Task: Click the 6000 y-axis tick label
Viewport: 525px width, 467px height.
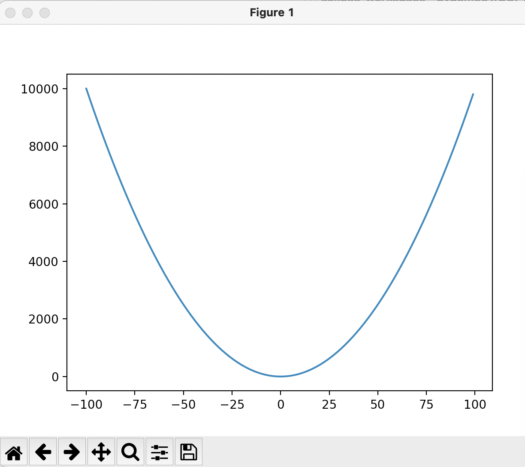Action: pyautogui.click(x=43, y=204)
